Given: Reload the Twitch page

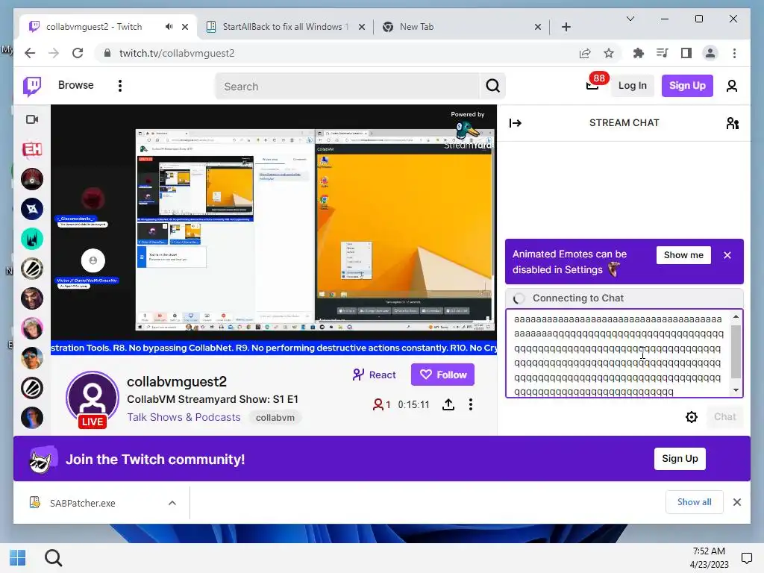Looking at the screenshot, I should pos(78,53).
